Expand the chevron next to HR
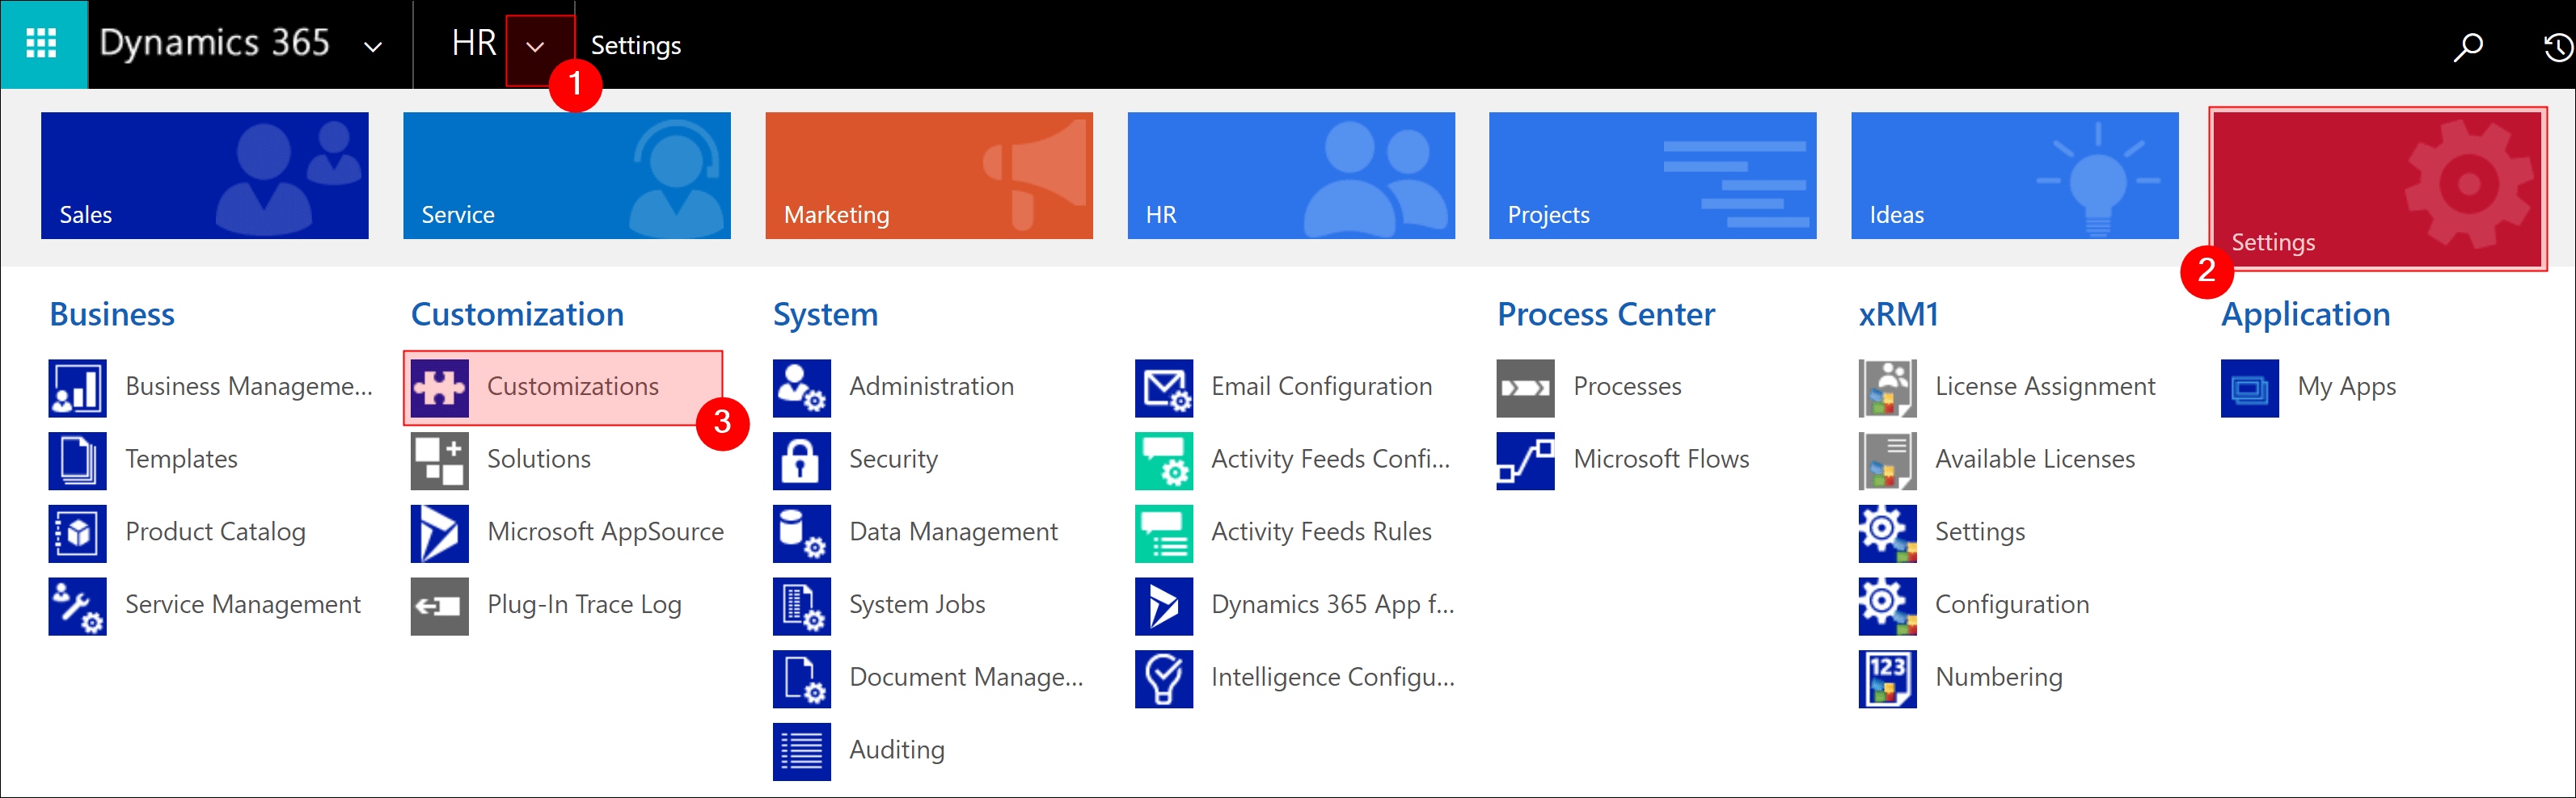This screenshot has height=798, width=2576. 536,46
